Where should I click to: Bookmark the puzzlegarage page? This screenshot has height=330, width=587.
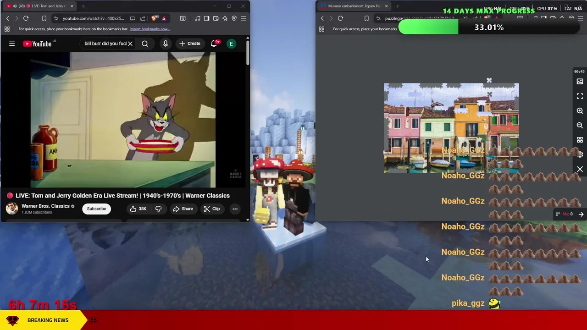click(x=366, y=18)
